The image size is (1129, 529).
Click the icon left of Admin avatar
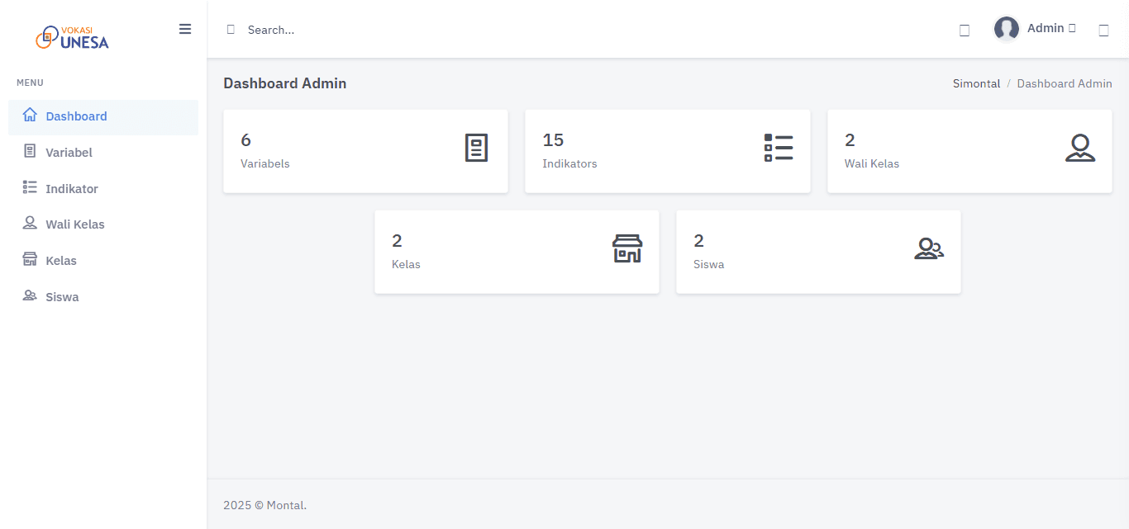pyautogui.click(x=964, y=31)
